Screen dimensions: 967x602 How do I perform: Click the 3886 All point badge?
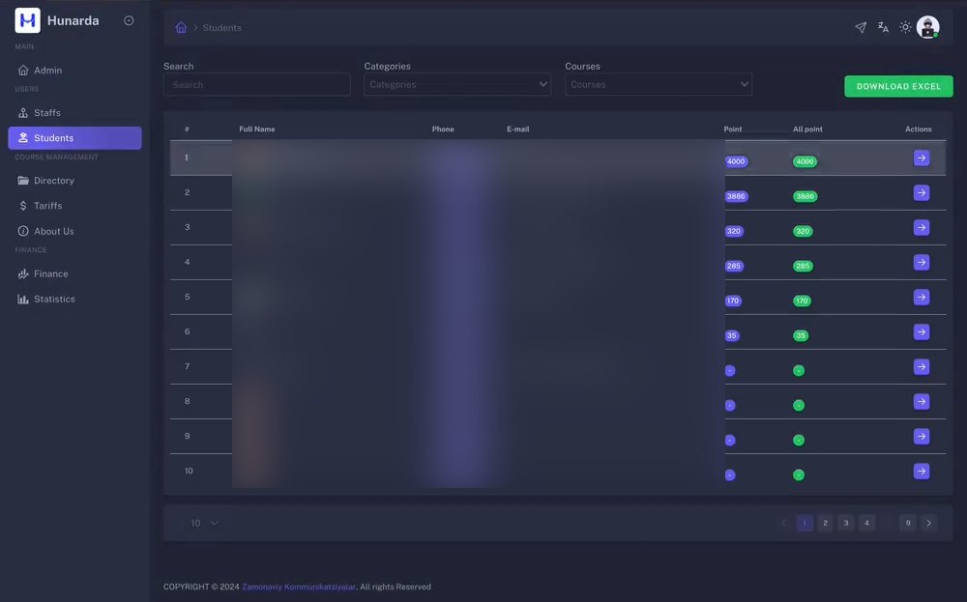805,196
